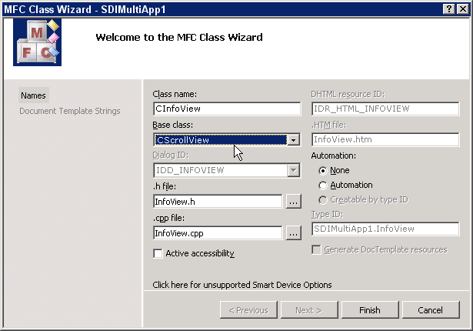473x331 pixels.
Task: Click the .cpp file input field
Action: pos(218,233)
